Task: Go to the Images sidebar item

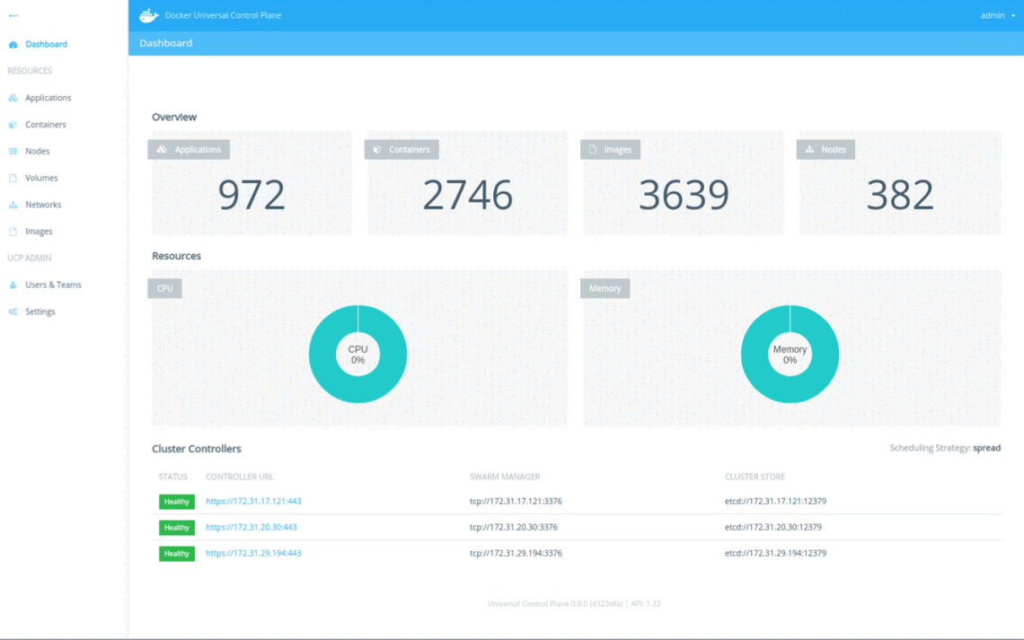Action: [39, 232]
